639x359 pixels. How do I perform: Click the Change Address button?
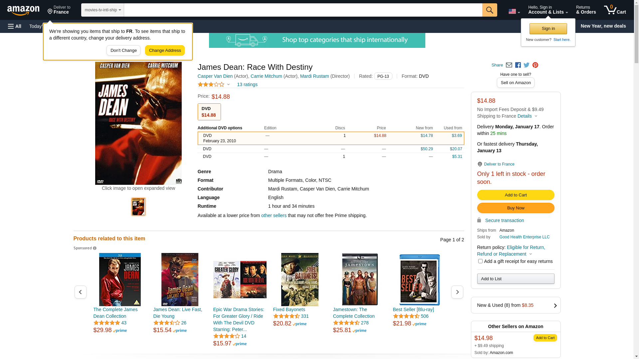click(x=165, y=51)
